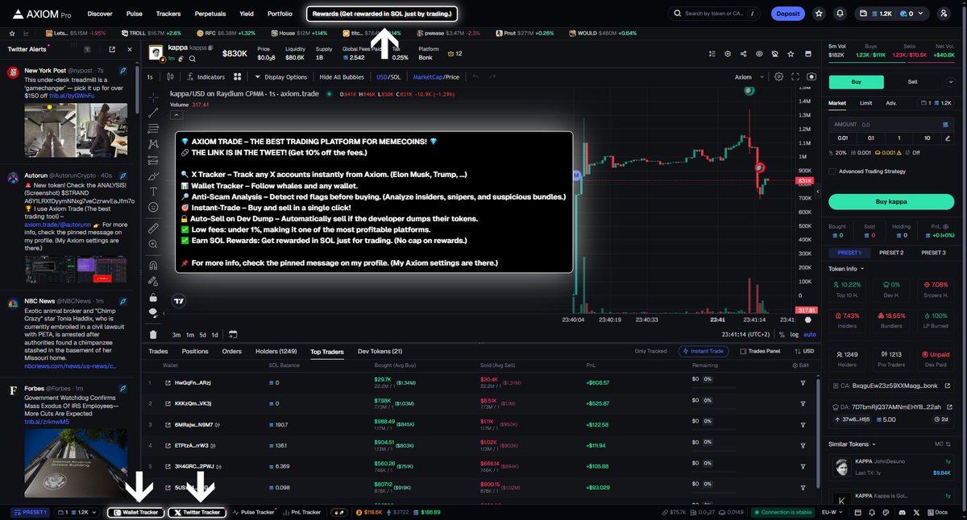Open the Indicators menu
The width and height of the screenshot is (967, 520).
(x=205, y=77)
